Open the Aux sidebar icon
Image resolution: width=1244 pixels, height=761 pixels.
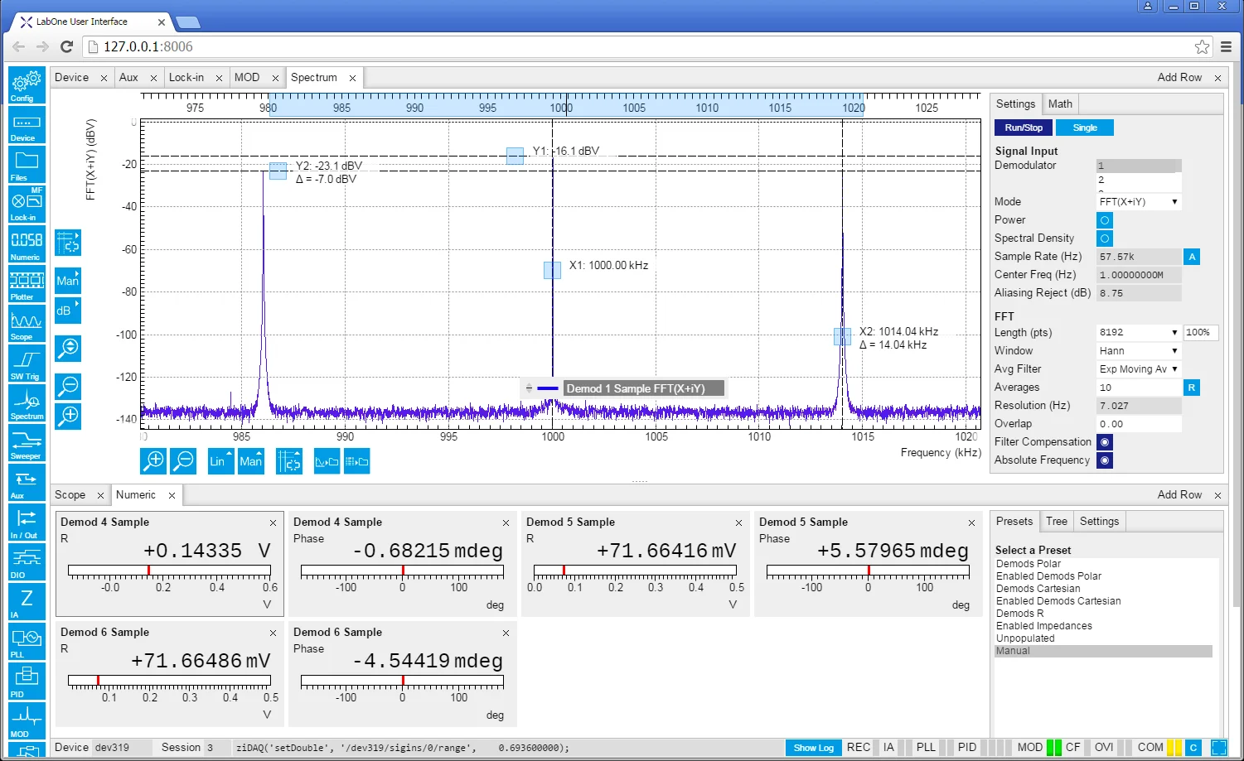tap(27, 483)
